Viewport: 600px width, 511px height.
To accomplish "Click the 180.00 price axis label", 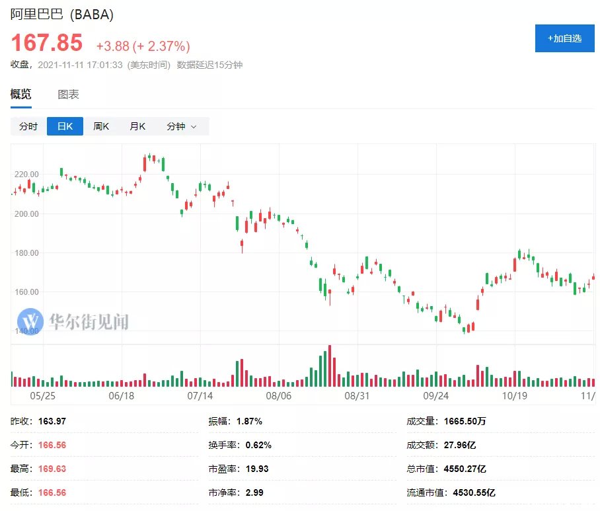I will (26, 253).
